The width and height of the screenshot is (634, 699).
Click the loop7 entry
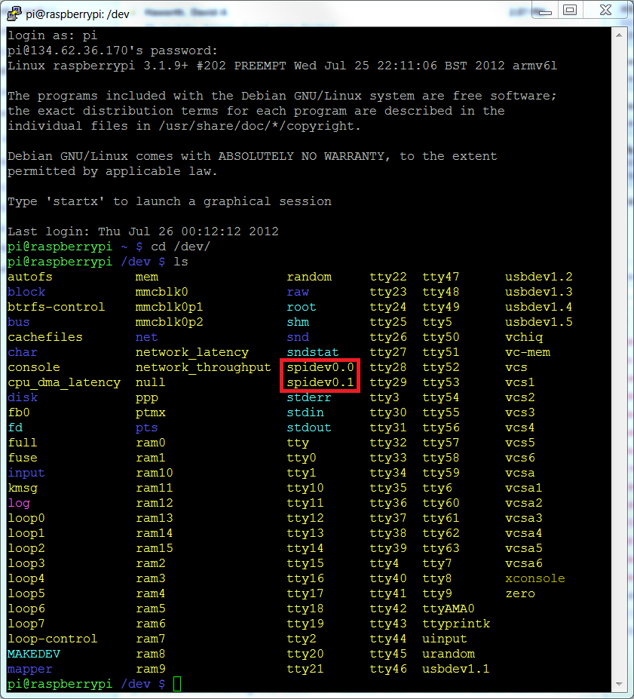(26, 624)
